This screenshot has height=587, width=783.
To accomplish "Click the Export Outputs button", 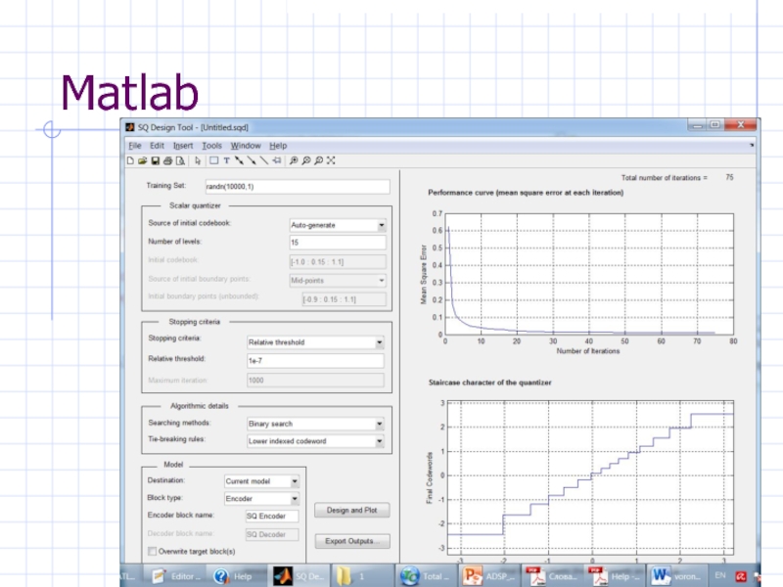I will pyautogui.click(x=352, y=541).
